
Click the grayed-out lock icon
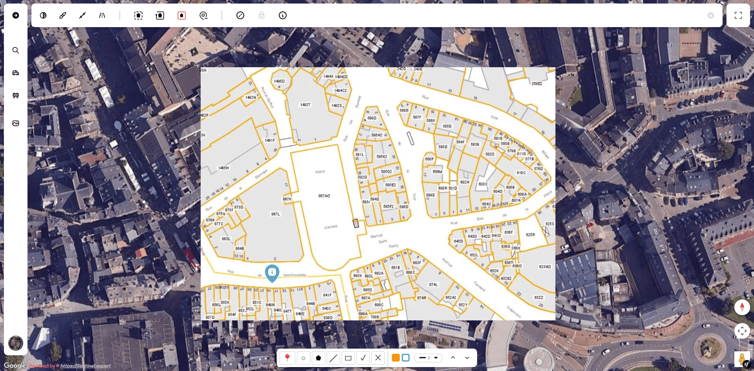pyautogui.click(x=262, y=15)
